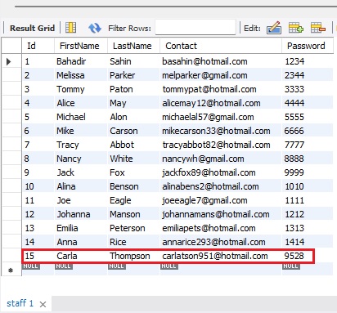The width and height of the screenshot is (337, 313).
Task: Select the LastName cell 'Fox'
Action: click(x=133, y=172)
